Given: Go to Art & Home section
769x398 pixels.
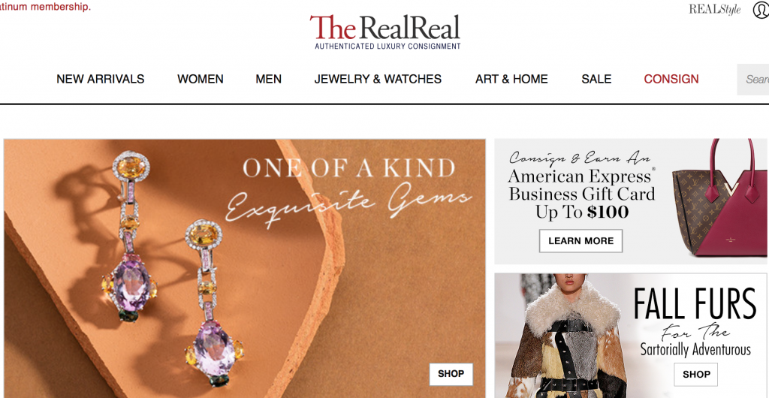Looking at the screenshot, I should pyautogui.click(x=511, y=79).
